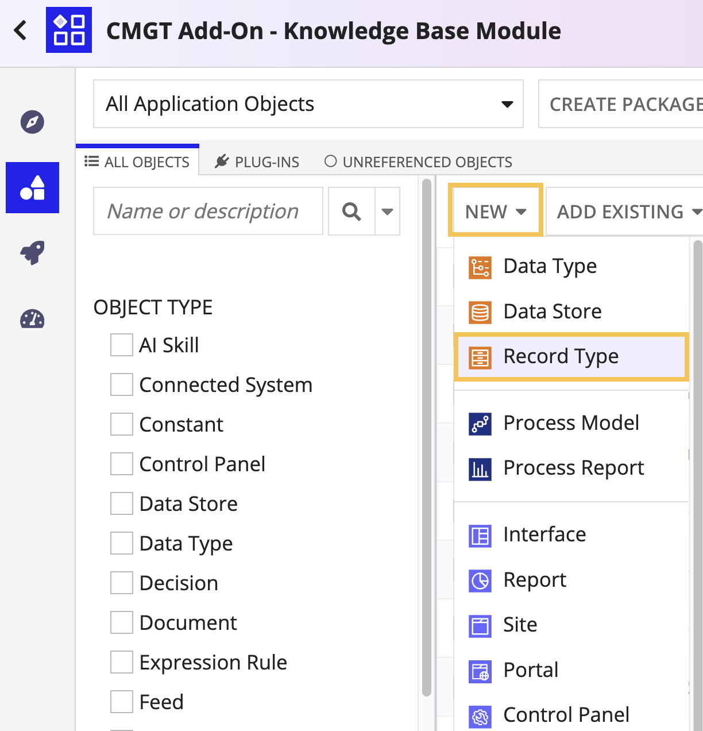
Task: Switch to the UNREFERENCED OBJECTS tab
Action: click(418, 161)
